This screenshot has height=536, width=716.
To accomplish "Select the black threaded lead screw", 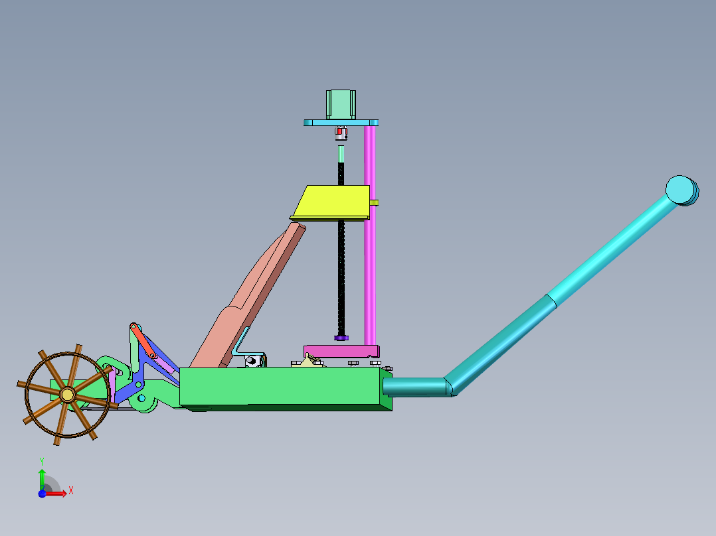I will click(x=341, y=278).
